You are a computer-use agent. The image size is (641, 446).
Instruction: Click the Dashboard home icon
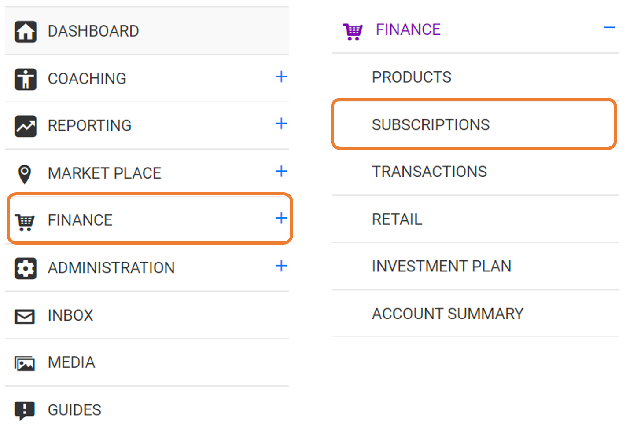tap(26, 32)
